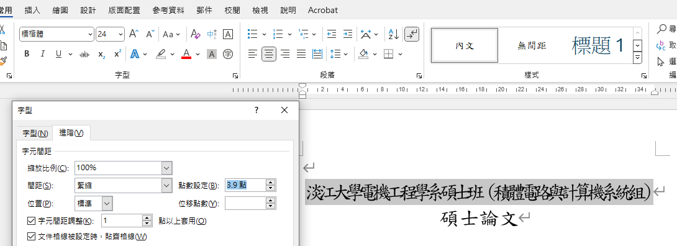
Task: Toggle show paragraph marks button
Action: click(x=411, y=34)
